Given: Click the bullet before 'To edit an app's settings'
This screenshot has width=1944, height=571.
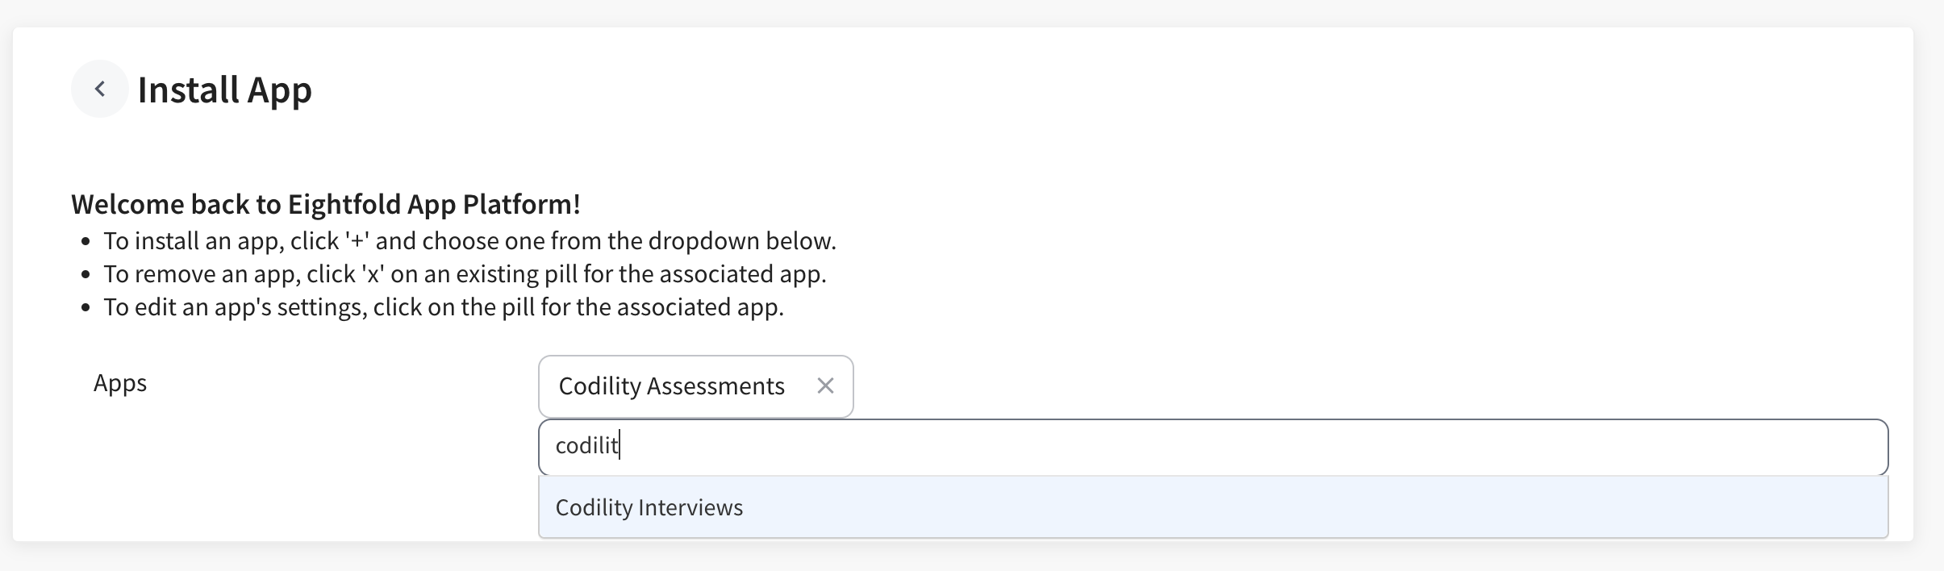Looking at the screenshot, I should point(86,308).
